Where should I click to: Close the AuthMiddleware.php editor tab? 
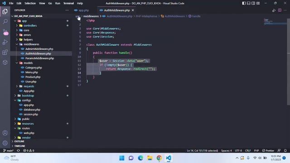(133, 10)
